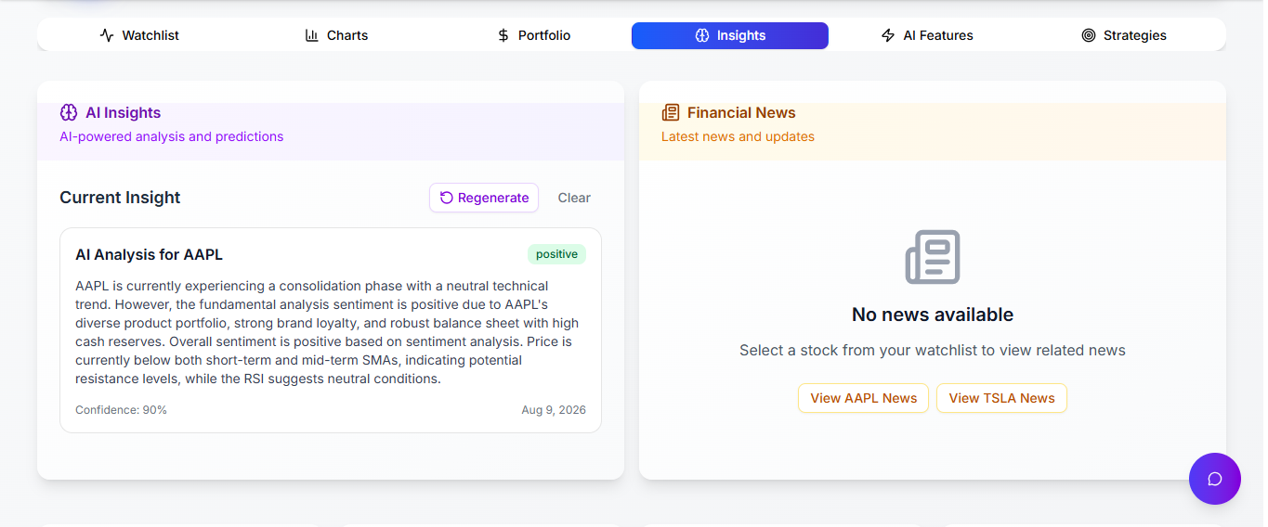Open the floating chat bubble icon
The width and height of the screenshot is (1268, 527).
[1214, 479]
